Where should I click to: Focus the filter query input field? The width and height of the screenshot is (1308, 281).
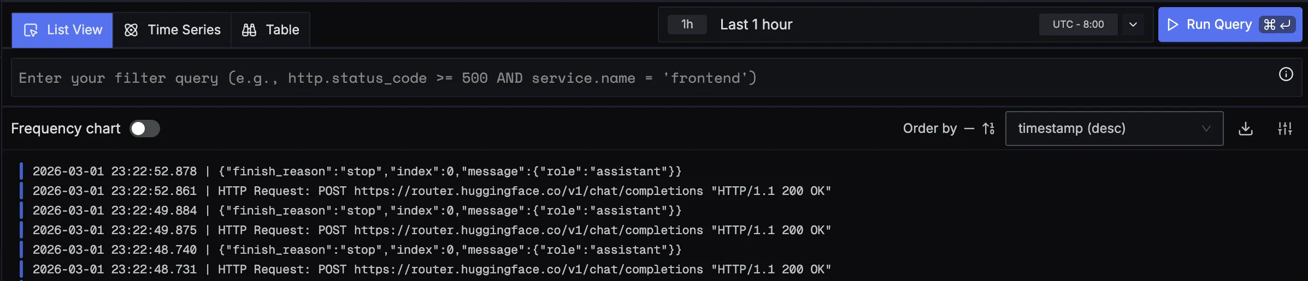click(601, 78)
